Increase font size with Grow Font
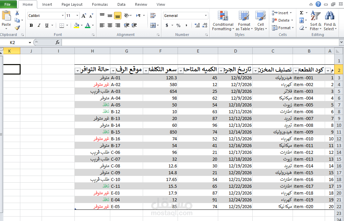 tap(84, 16)
